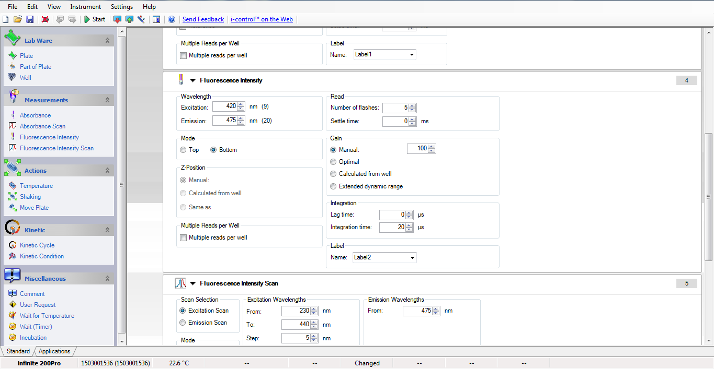Click the main panel vertical scrollbar thumb
The height and width of the screenshot is (369, 714).
(x=709, y=196)
